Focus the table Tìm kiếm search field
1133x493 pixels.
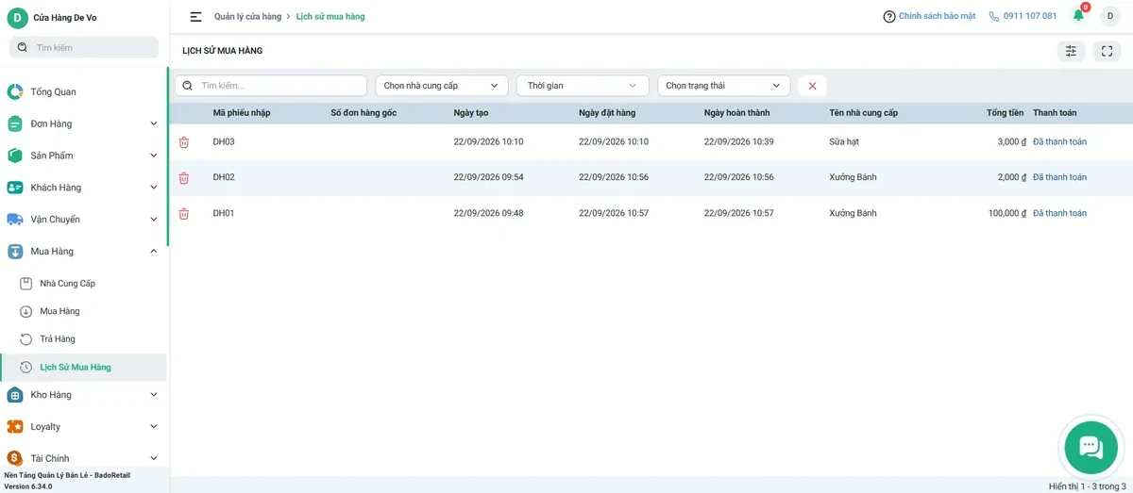pos(271,86)
